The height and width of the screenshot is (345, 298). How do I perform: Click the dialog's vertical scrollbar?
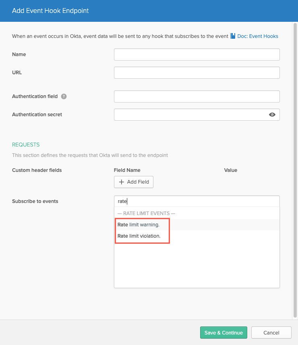pos(295,170)
